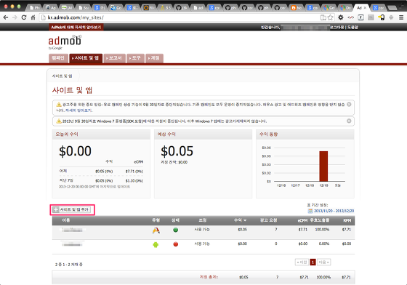Switch to the GitHub 'jsk' browser tab
This screenshot has width=407, height=285.
click(182, 8)
